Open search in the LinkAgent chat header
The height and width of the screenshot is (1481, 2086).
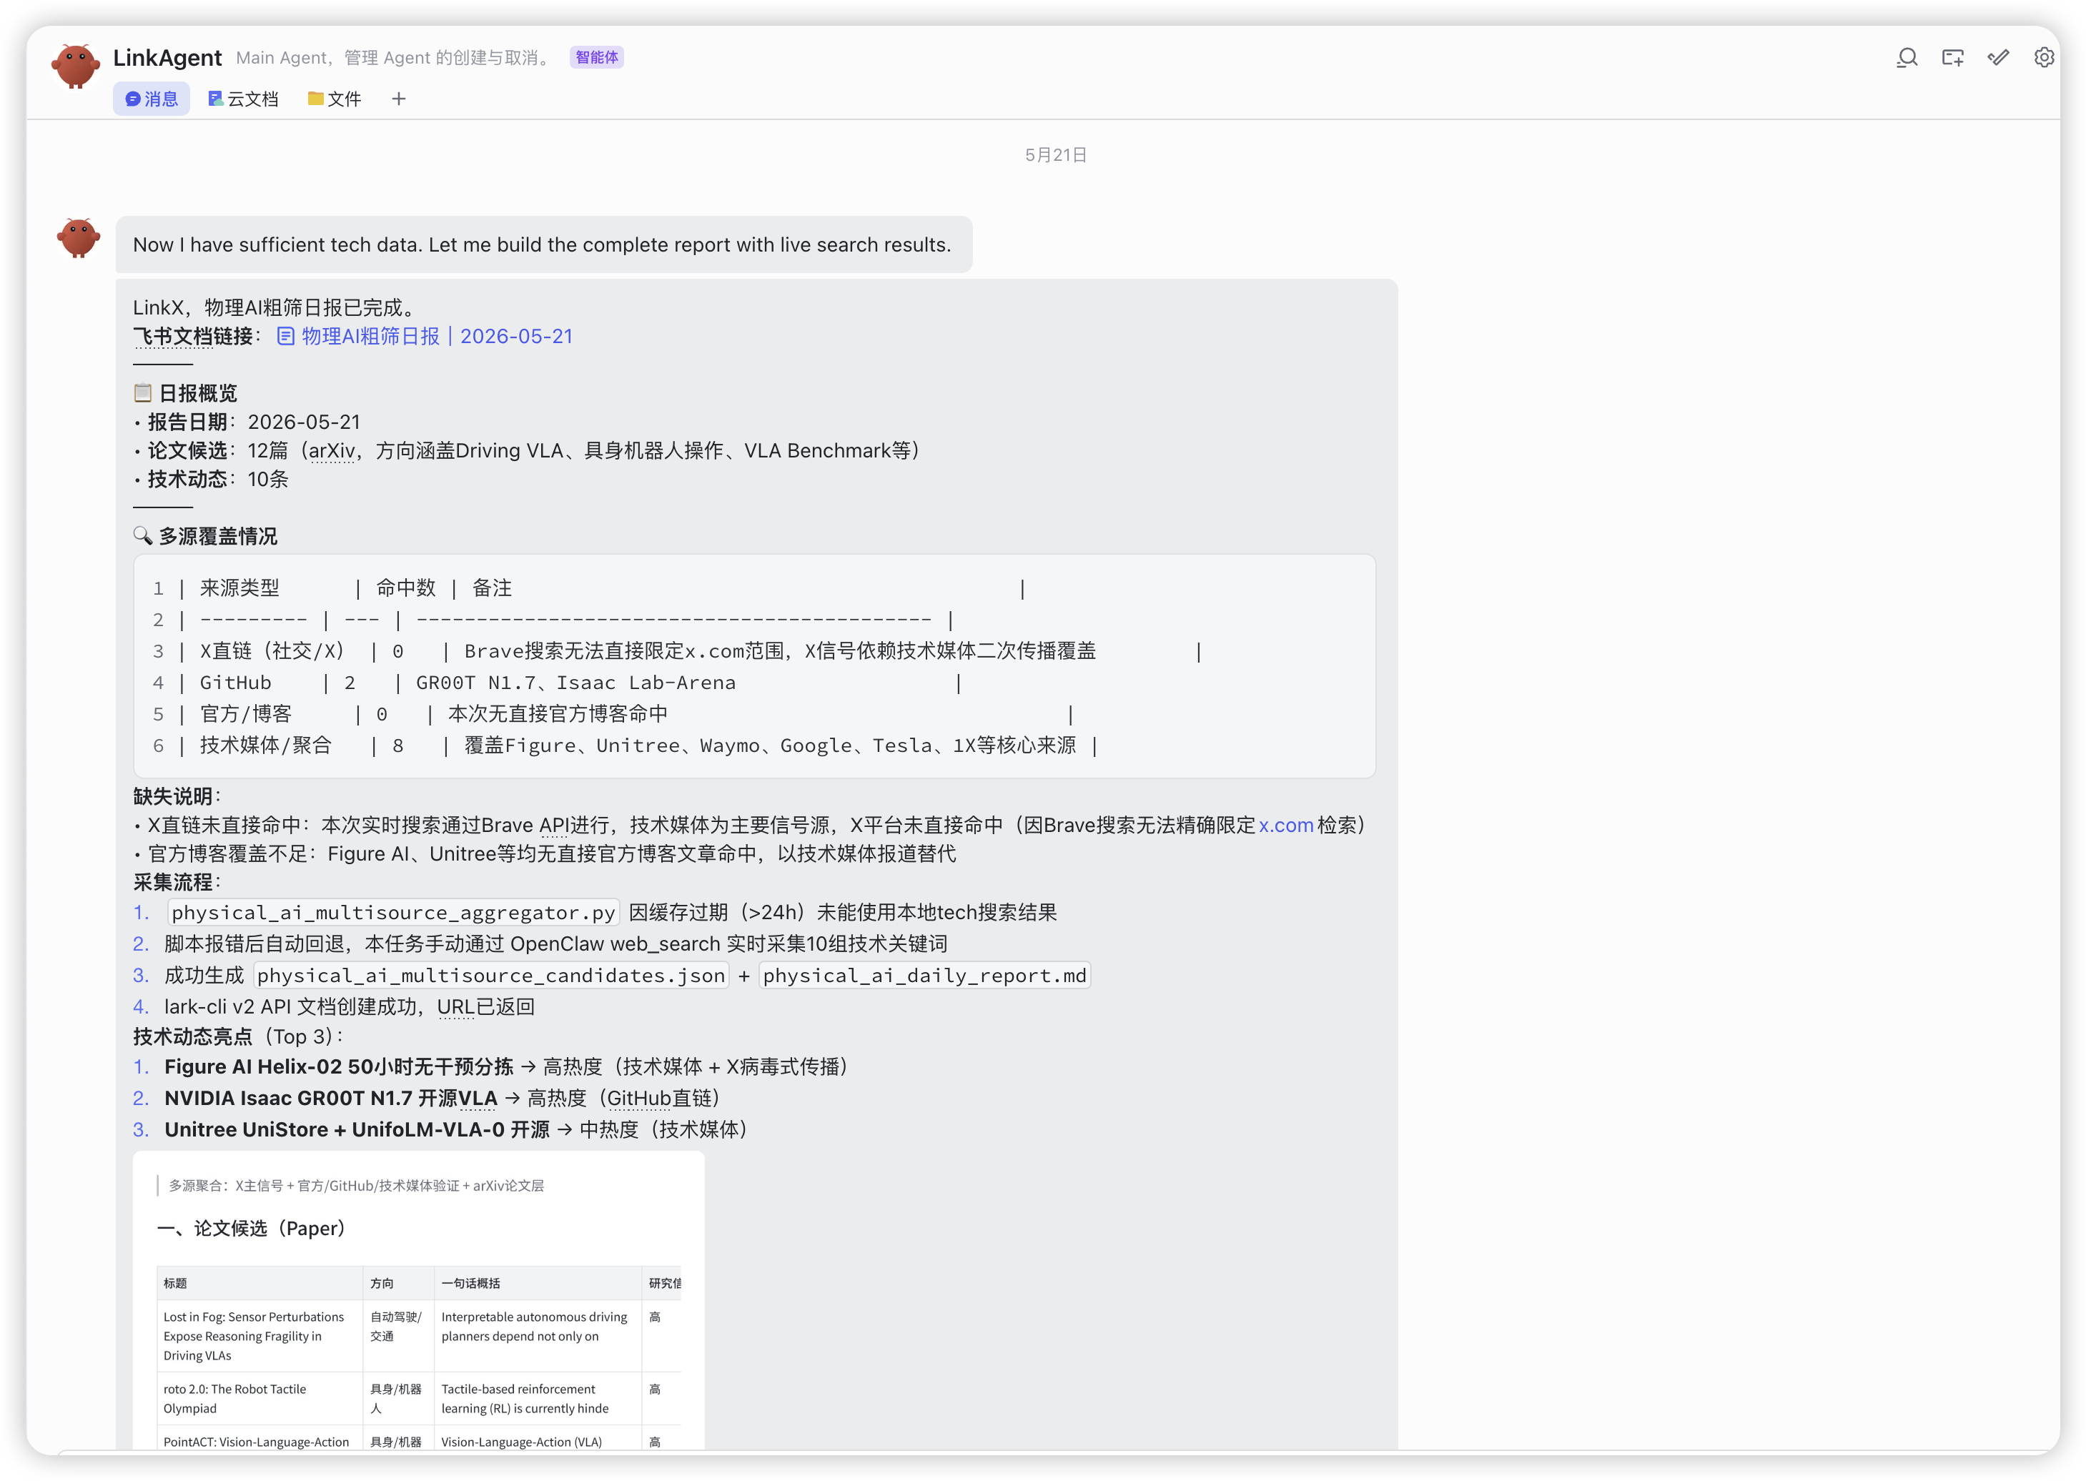(1907, 59)
